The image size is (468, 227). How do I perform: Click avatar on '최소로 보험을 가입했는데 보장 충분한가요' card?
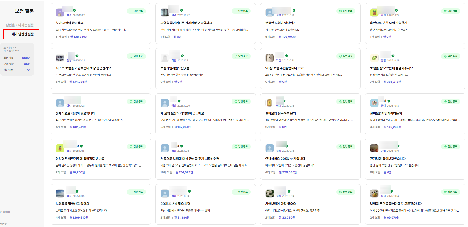(60, 58)
